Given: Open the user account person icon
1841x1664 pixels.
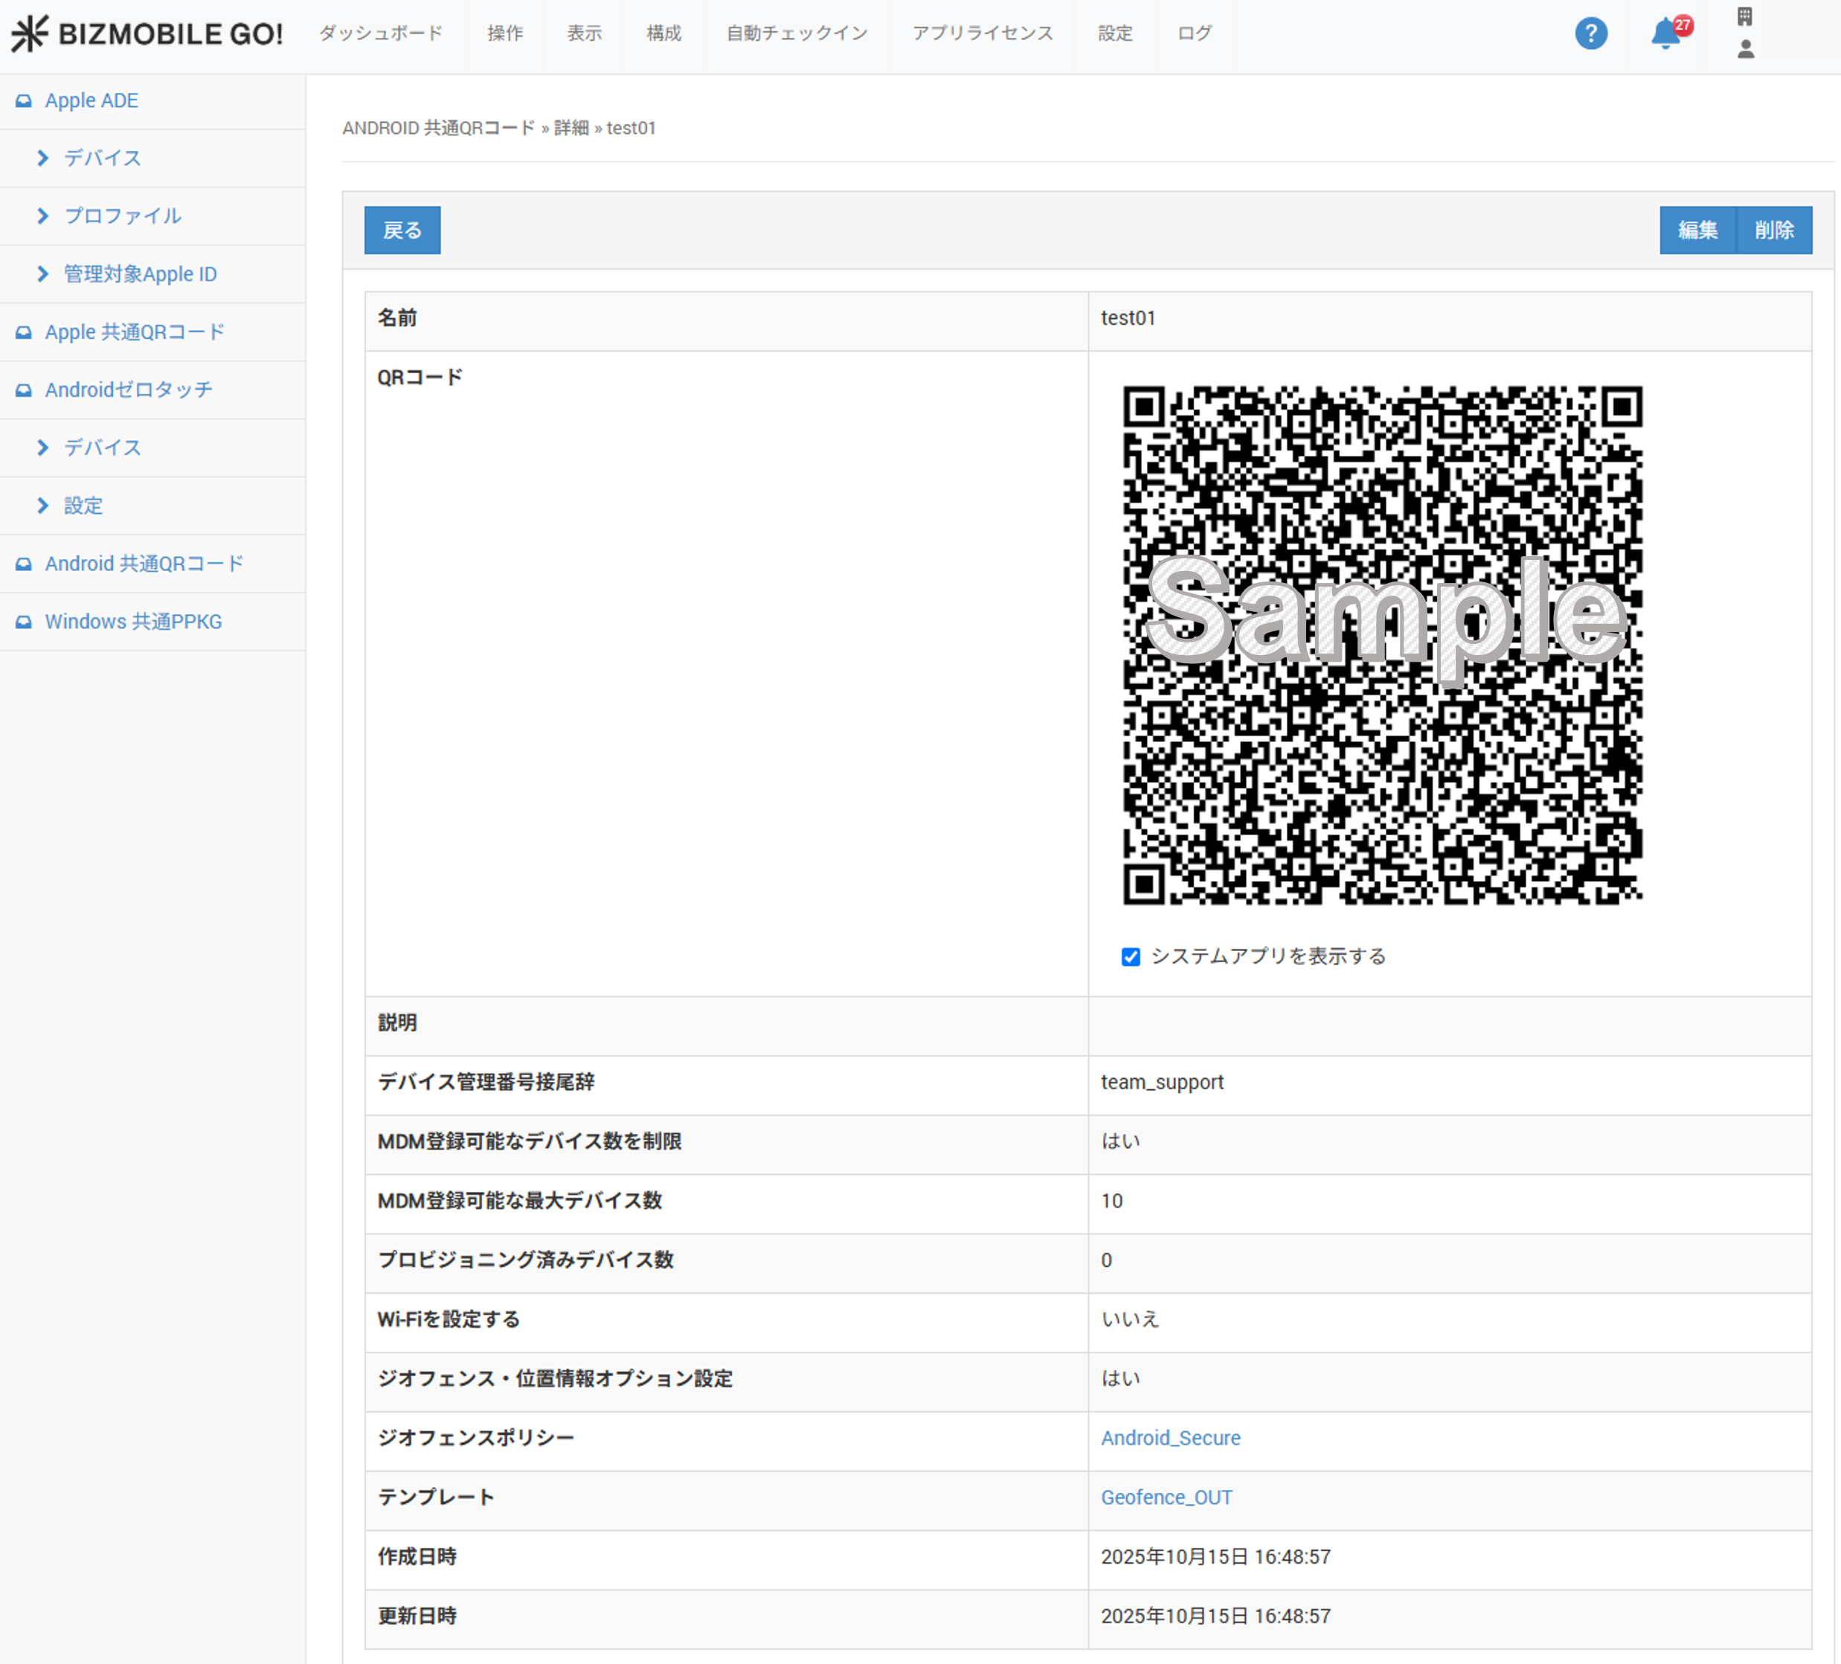Looking at the screenshot, I should (x=1744, y=49).
